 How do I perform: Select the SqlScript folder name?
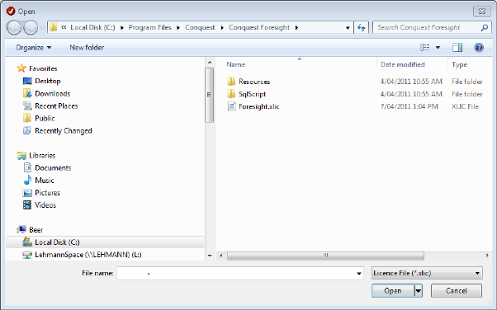[x=253, y=94]
